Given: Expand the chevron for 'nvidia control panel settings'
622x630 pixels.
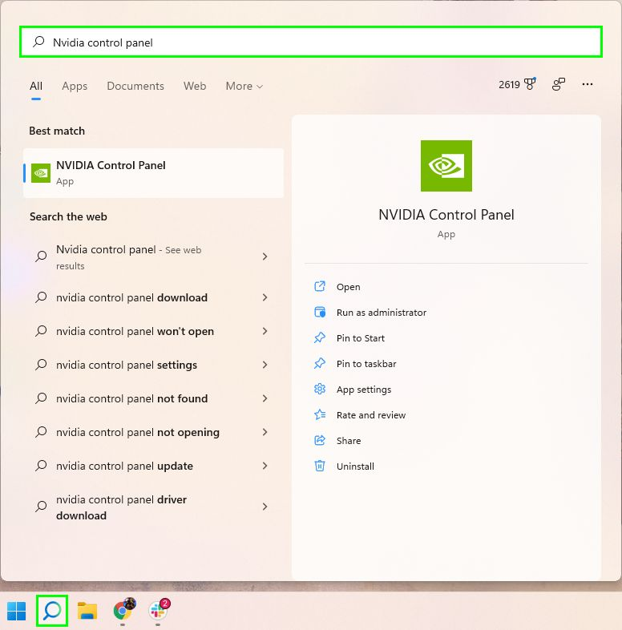Looking at the screenshot, I should pos(265,365).
